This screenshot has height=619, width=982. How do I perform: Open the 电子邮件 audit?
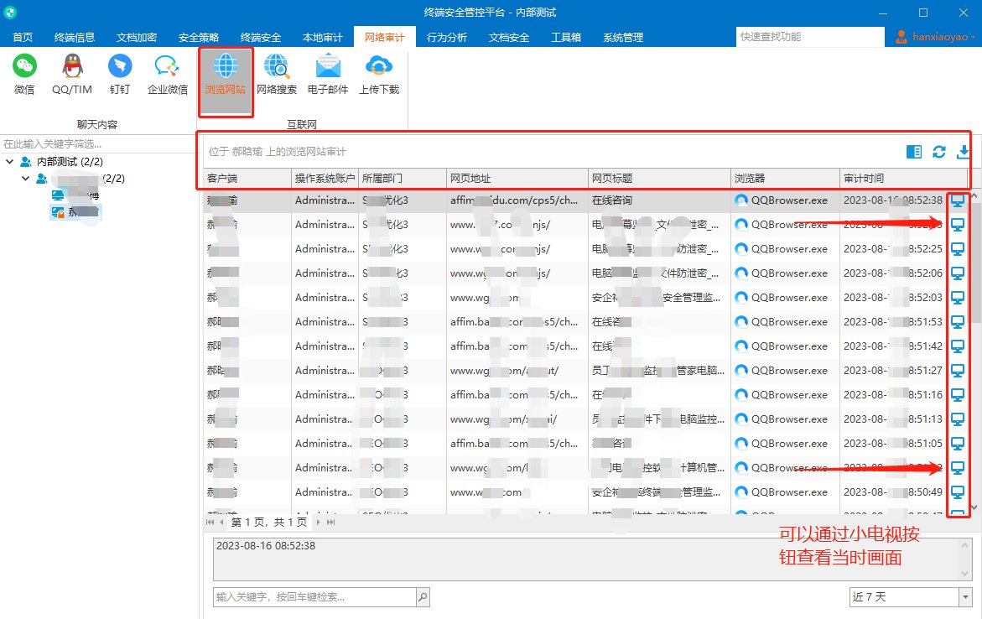(328, 74)
